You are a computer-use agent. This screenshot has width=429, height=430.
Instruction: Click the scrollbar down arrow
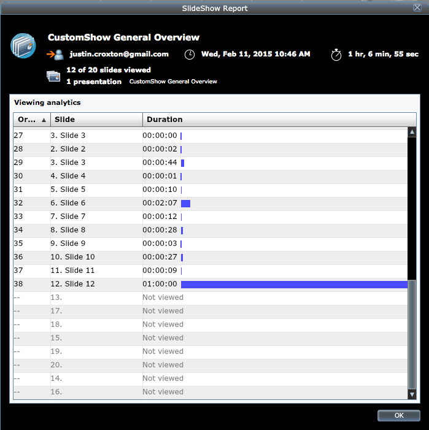point(412,394)
